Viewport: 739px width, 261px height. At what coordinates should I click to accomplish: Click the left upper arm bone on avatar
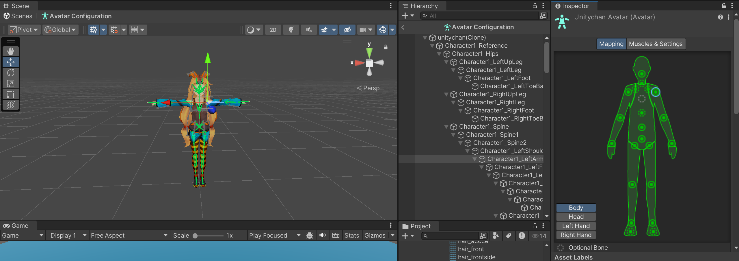tap(656, 92)
